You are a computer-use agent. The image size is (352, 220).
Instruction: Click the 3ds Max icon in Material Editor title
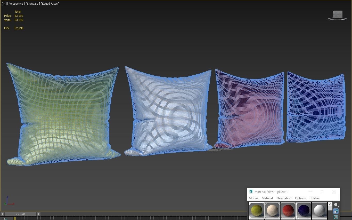(x=251, y=192)
